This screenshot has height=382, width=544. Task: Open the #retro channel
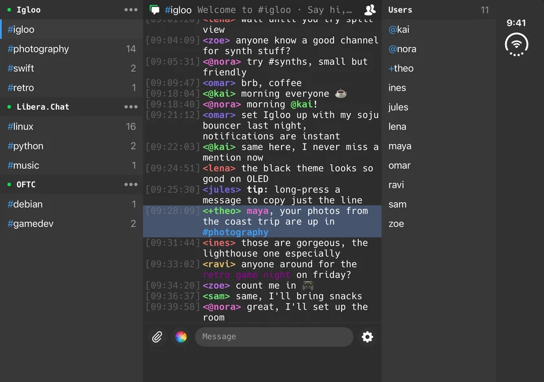coord(71,88)
